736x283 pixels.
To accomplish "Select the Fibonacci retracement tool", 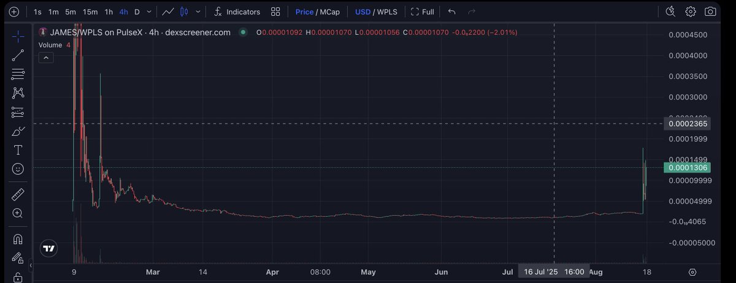I will click(x=18, y=74).
